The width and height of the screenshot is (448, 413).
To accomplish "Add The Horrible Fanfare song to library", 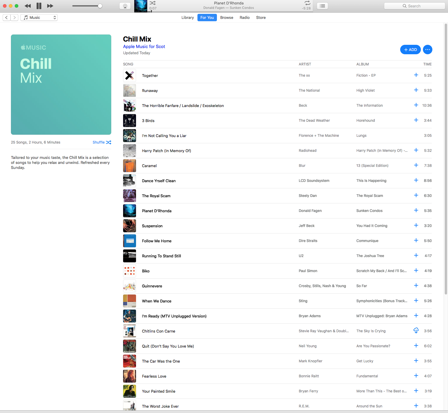I will (416, 105).
